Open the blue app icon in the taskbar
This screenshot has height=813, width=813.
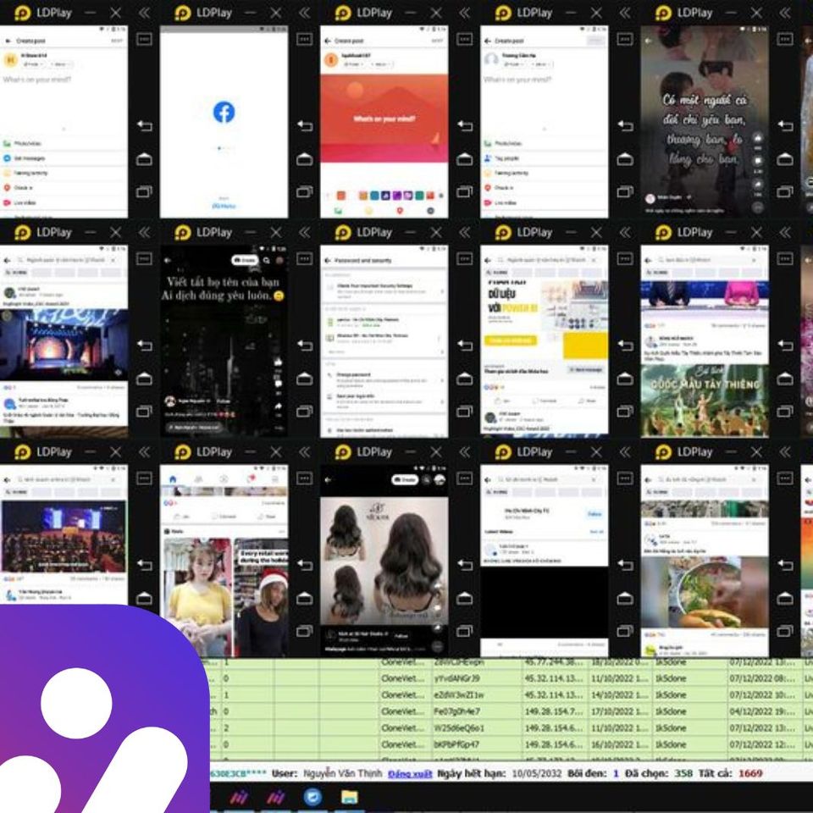[x=312, y=796]
